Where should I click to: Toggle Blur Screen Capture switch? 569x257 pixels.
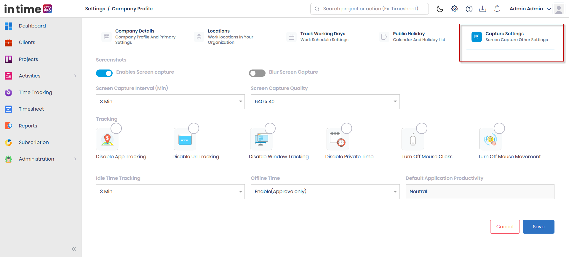click(x=257, y=73)
